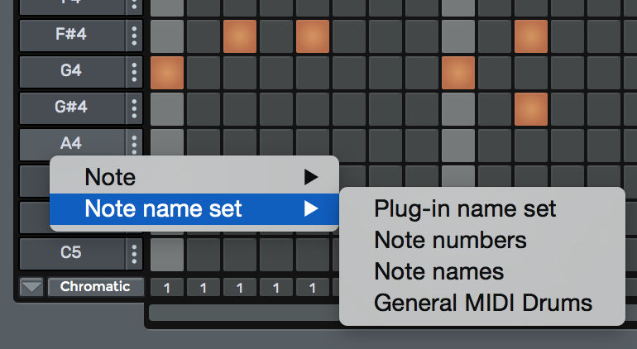Expand the triangle menu beside Chromatic

31,287
